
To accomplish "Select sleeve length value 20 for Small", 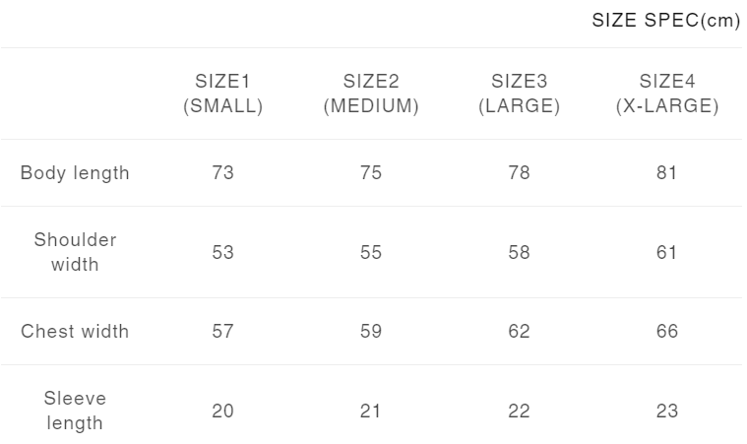I will tap(223, 412).
